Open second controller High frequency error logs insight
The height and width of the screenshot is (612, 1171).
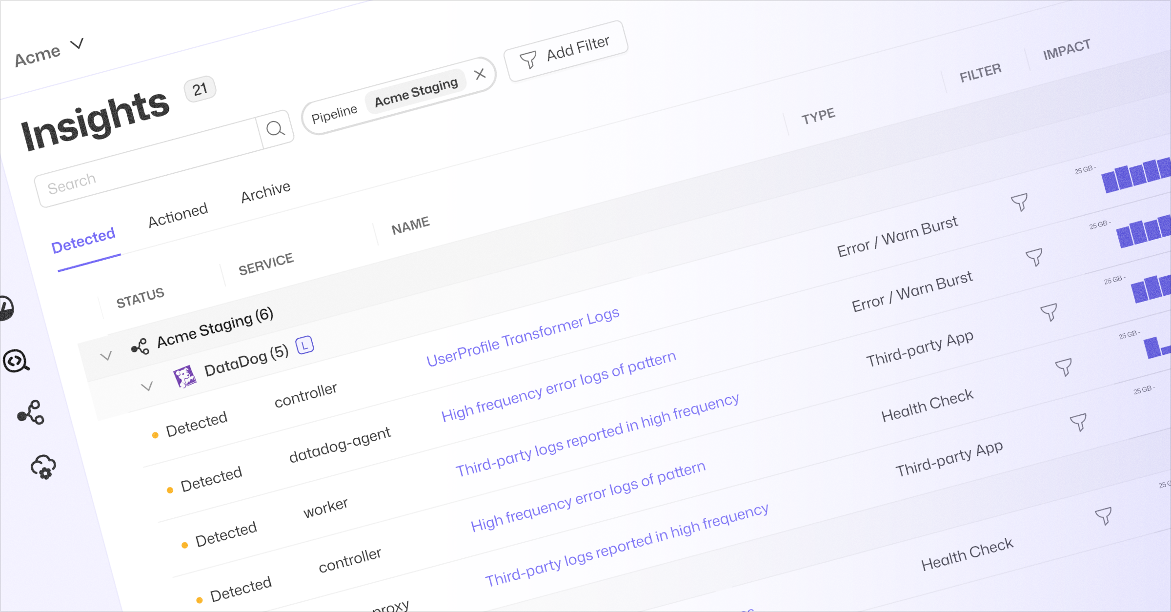[588, 496]
